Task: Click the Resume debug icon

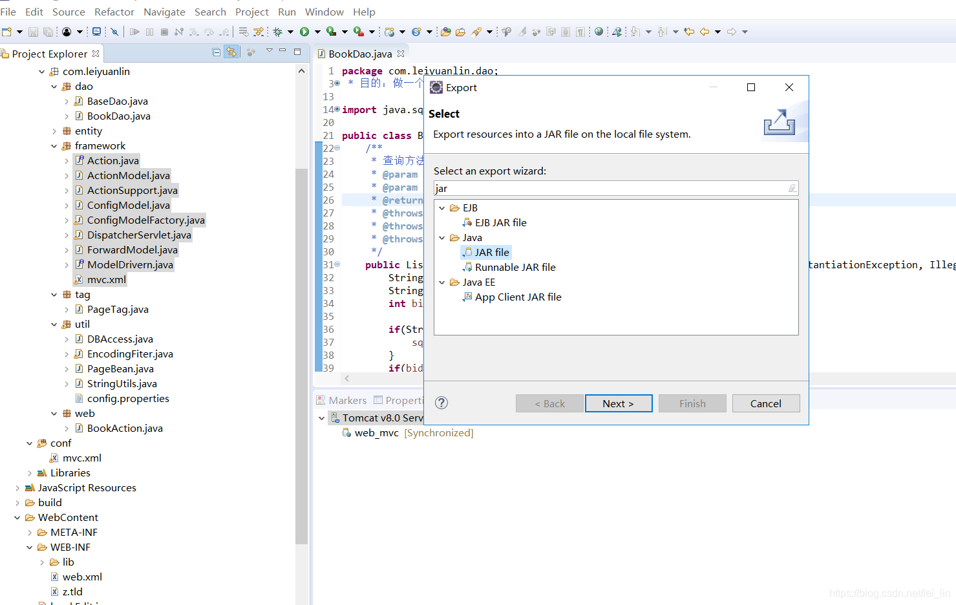Action: tap(134, 32)
